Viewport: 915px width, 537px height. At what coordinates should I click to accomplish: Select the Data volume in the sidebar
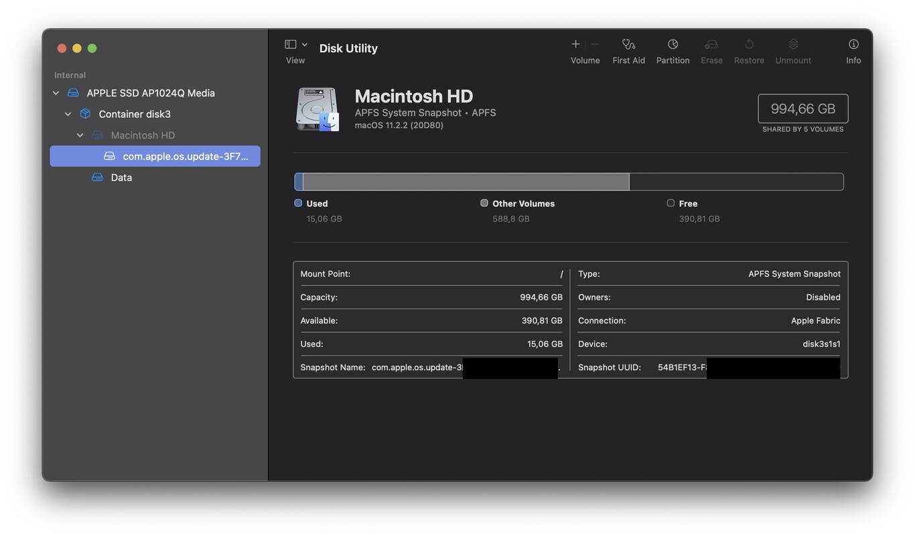121,177
